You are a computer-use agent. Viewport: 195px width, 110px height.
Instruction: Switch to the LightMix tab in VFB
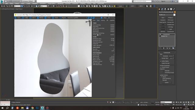pos(112,20)
